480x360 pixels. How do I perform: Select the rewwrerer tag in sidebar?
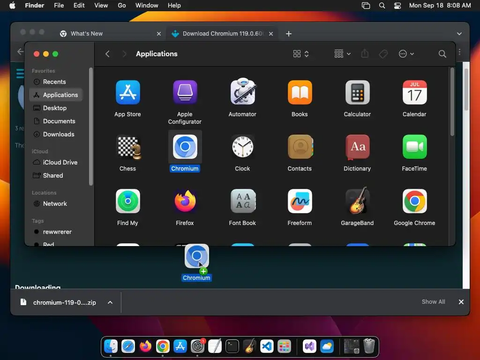coord(56,232)
